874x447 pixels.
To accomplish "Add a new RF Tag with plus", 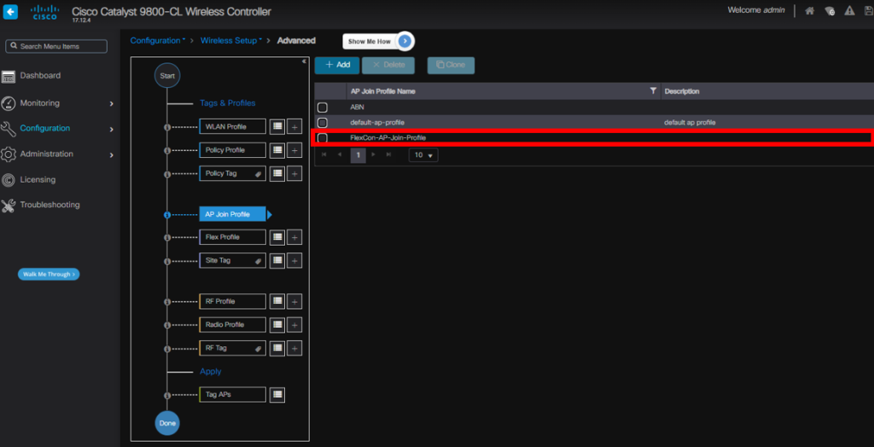I will pyautogui.click(x=294, y=348).
